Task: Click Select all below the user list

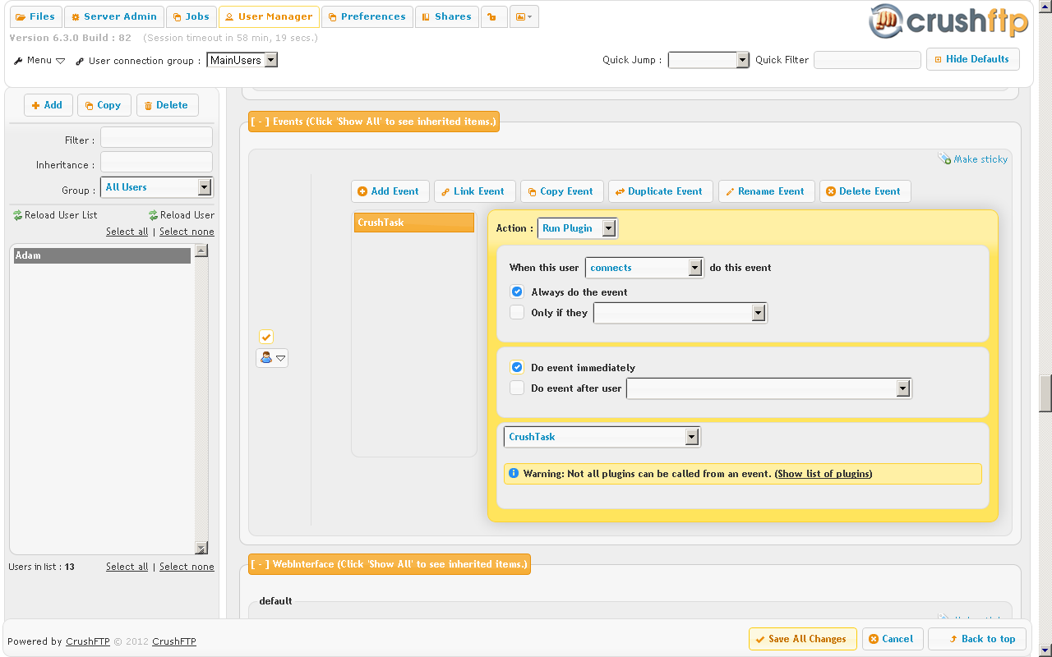Action: [x=127, y=567]
